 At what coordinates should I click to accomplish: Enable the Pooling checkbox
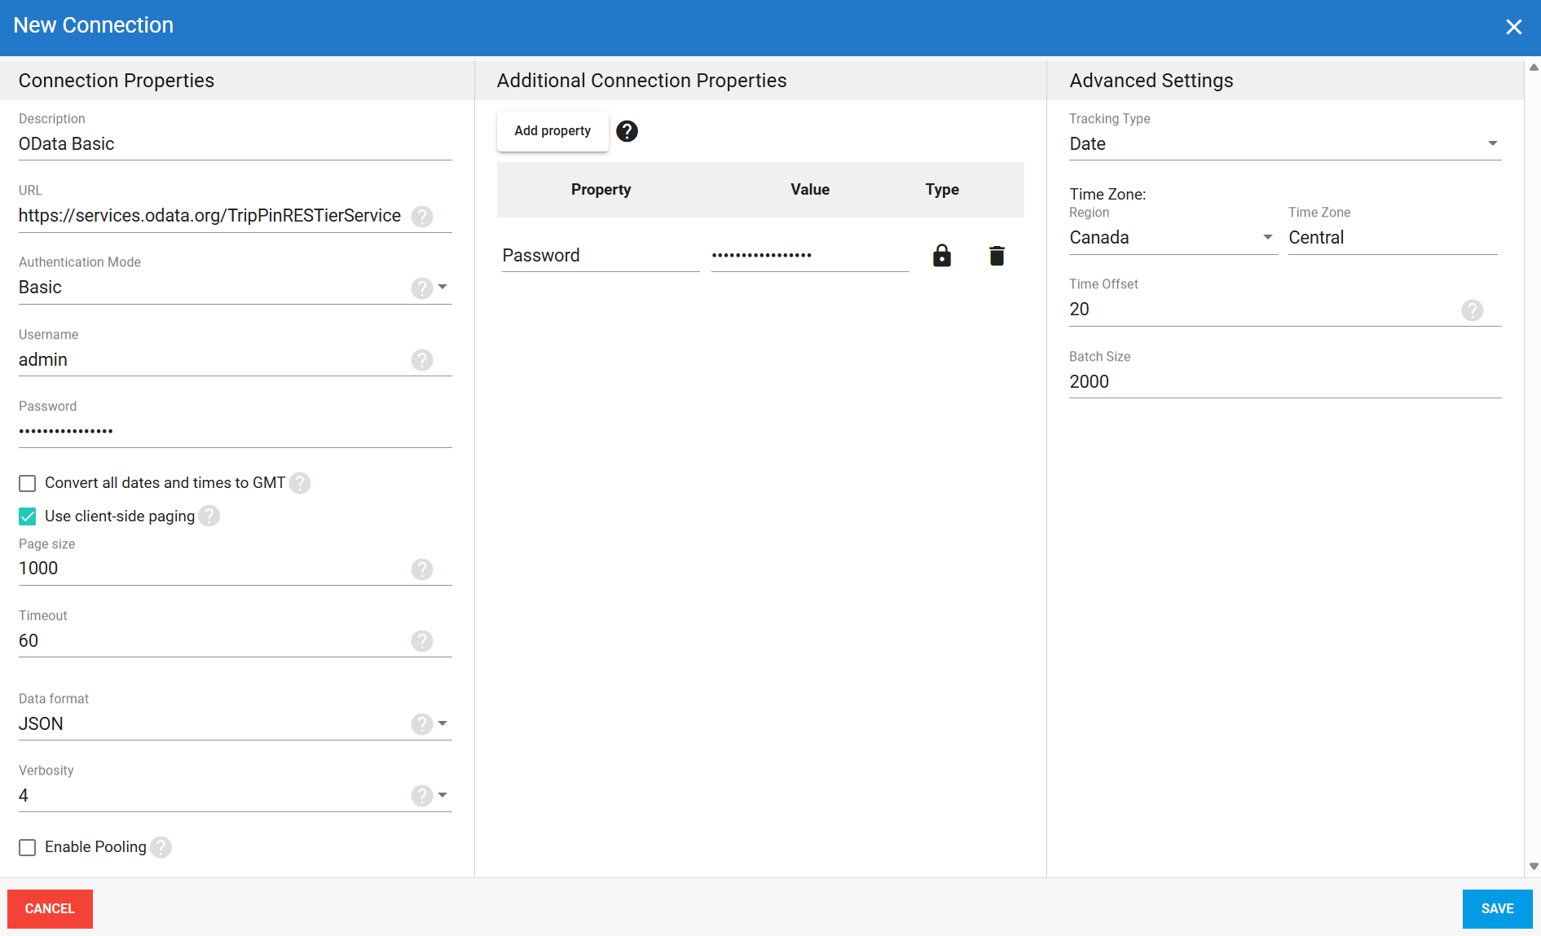(28, 847)
